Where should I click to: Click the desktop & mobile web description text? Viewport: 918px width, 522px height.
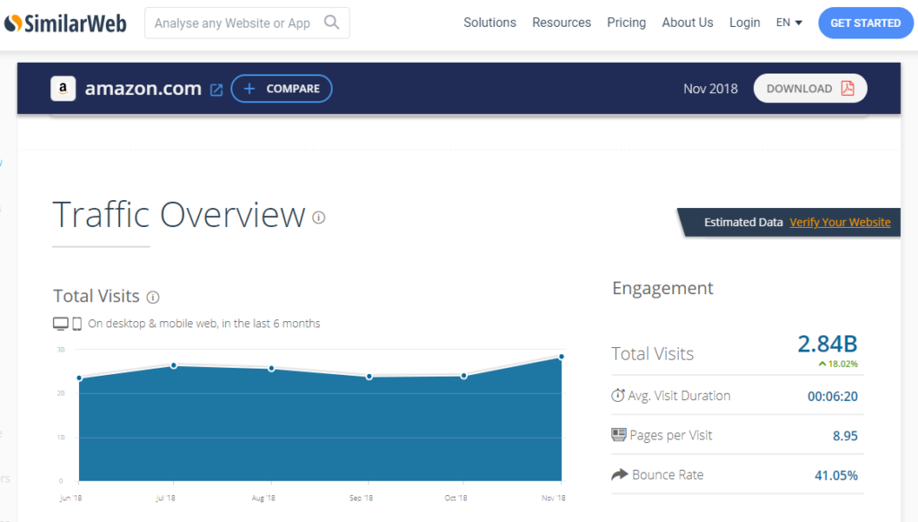tap(204, 324)
